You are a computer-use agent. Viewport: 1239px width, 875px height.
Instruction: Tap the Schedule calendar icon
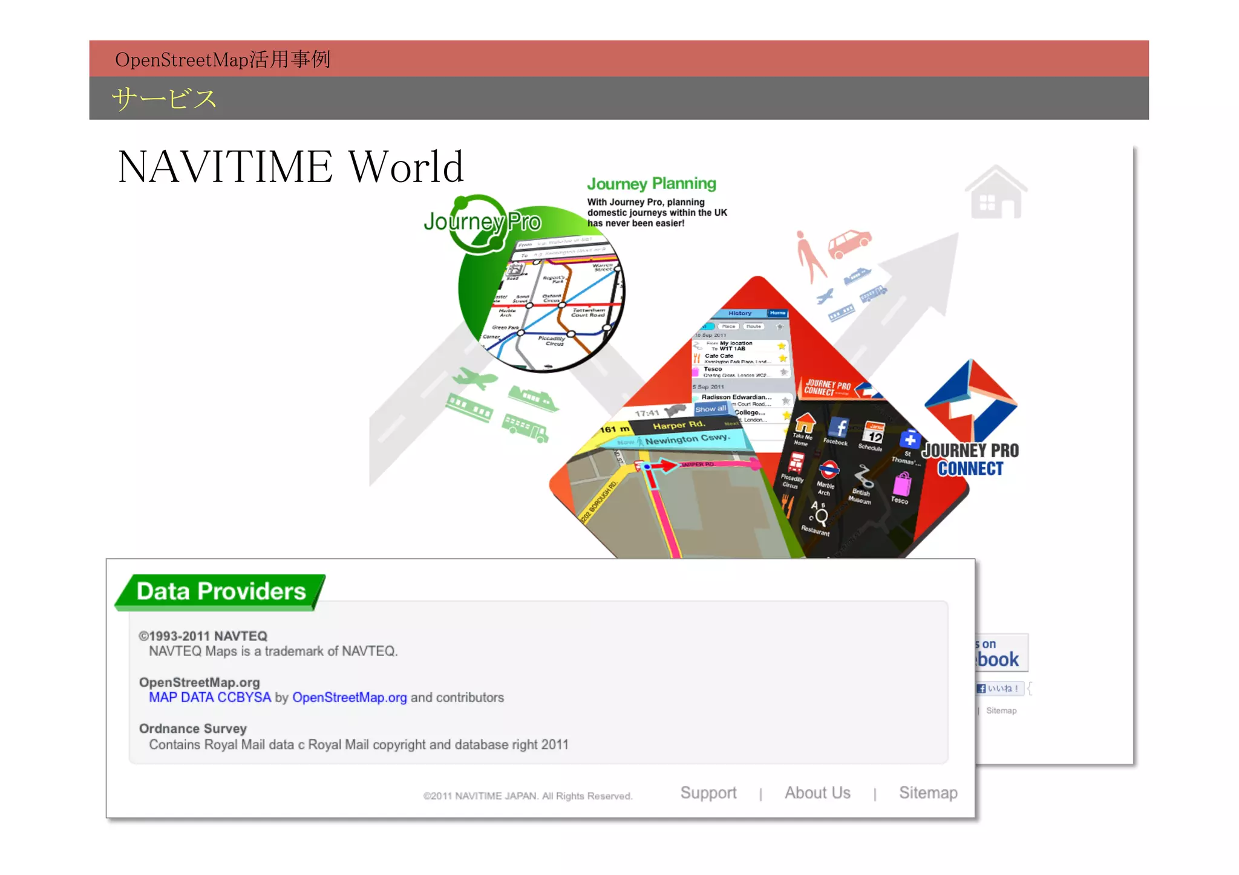point(874,433)
